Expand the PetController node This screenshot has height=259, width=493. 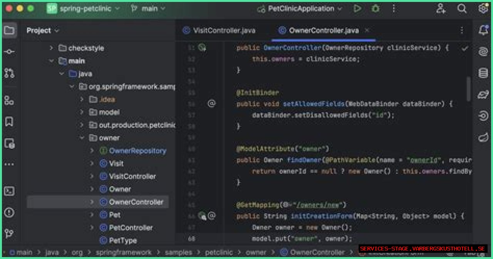pos(92,227)
